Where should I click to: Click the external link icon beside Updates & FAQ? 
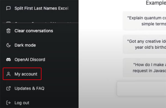(x=8, y=88)
